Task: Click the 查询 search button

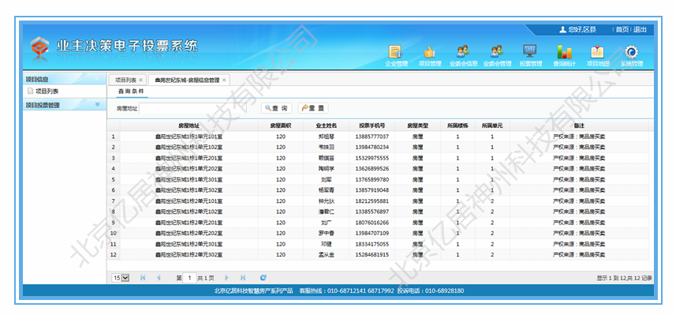Action: coord(276,108)
